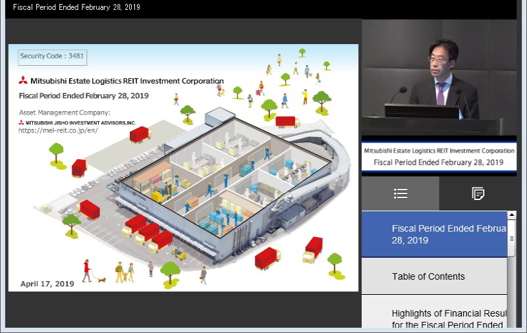
Task: Jump to the Table of Contents chapter
Action: tap(434, 276)
